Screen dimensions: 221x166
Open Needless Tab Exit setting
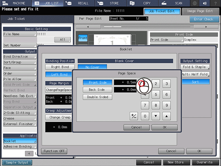tap(20, 96)
